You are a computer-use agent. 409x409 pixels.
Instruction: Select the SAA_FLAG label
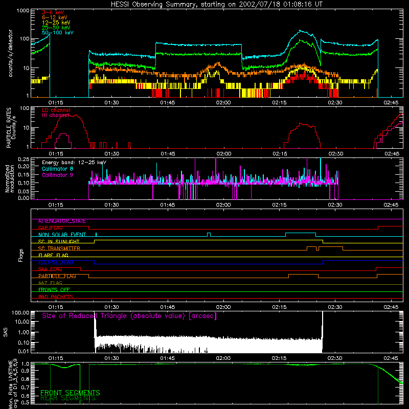coord(50,269)
